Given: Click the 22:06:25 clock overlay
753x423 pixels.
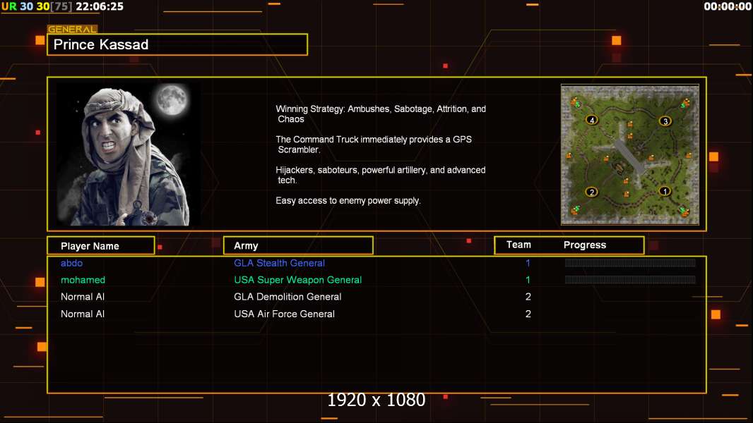Looking at the screenshot, I should pyautogui.click(x=100, y=7).
